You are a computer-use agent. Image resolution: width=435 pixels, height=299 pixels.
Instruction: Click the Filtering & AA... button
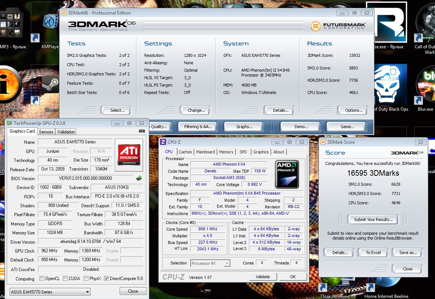[x=198, y=127]
